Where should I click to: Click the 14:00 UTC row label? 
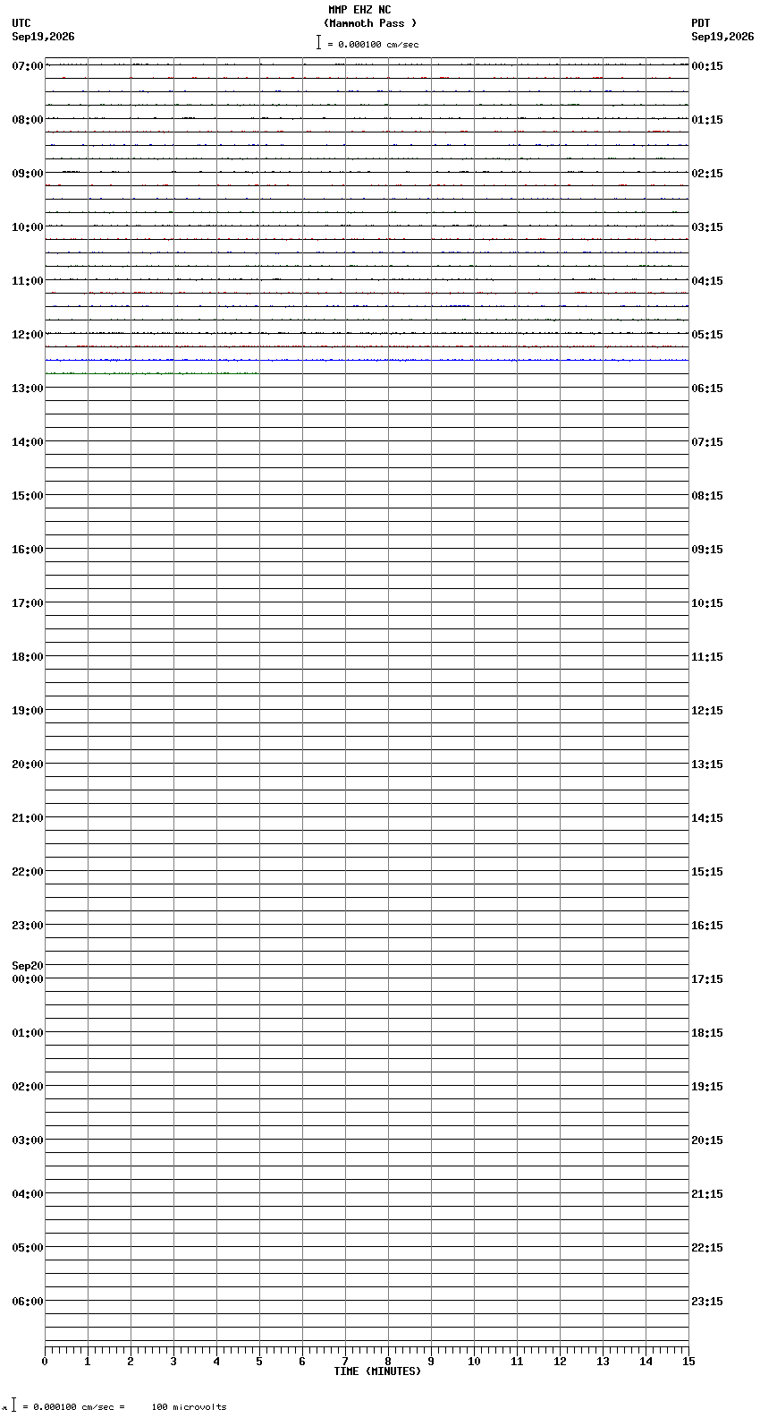tap(28, 442)
